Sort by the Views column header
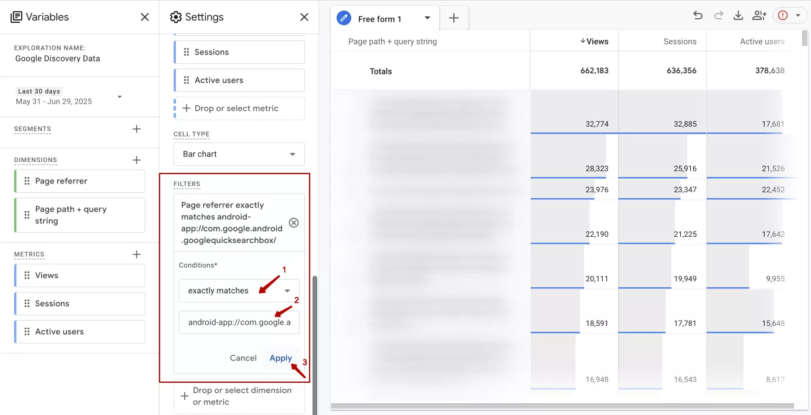This screenshot has height=415, width=811. 594,41
